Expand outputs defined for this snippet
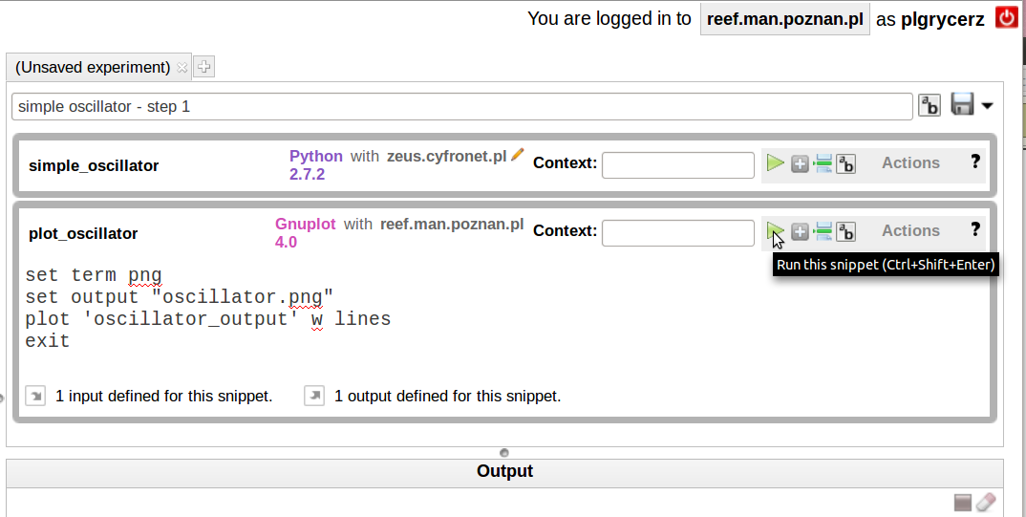Screen dimensions: 1026x517 point(314,396)
